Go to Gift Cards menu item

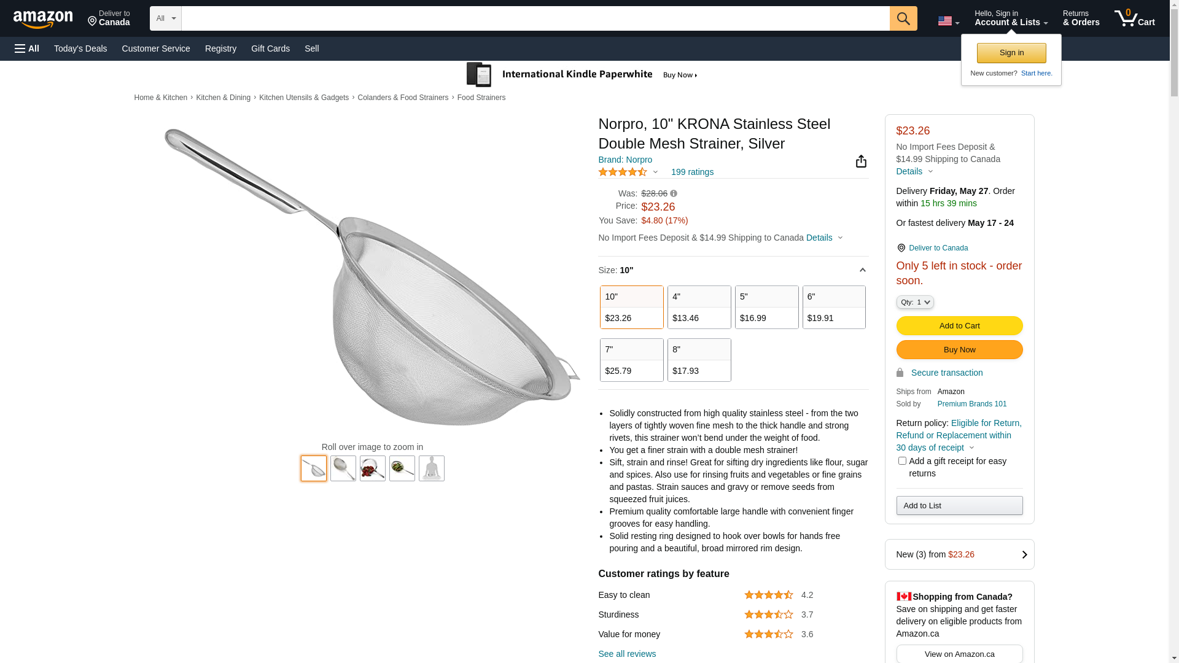[270, 48]
